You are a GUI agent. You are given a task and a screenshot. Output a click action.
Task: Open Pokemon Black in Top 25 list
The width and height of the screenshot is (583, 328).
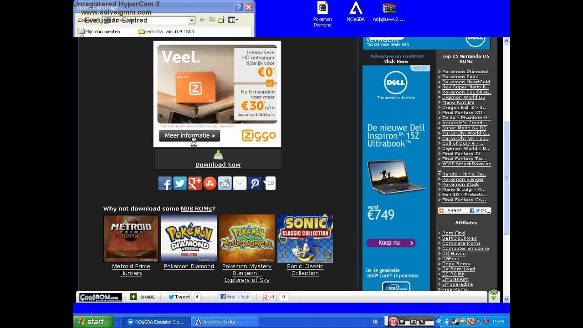(460, 184)
